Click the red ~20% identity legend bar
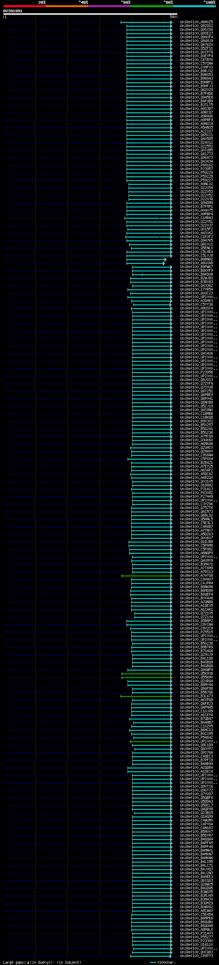 click(x=24, y=6)
